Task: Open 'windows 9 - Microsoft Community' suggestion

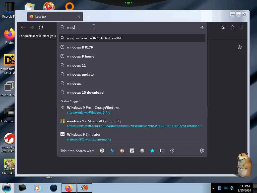Action: pos(132,123)
